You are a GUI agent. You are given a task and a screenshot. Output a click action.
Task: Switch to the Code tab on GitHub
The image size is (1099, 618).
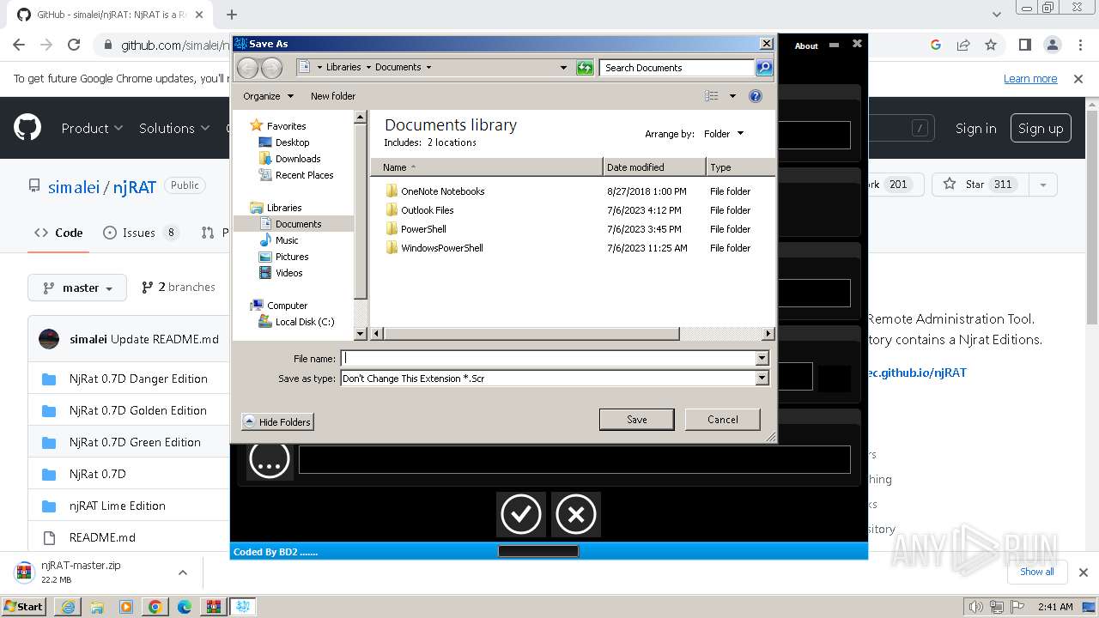pos(58,233)
